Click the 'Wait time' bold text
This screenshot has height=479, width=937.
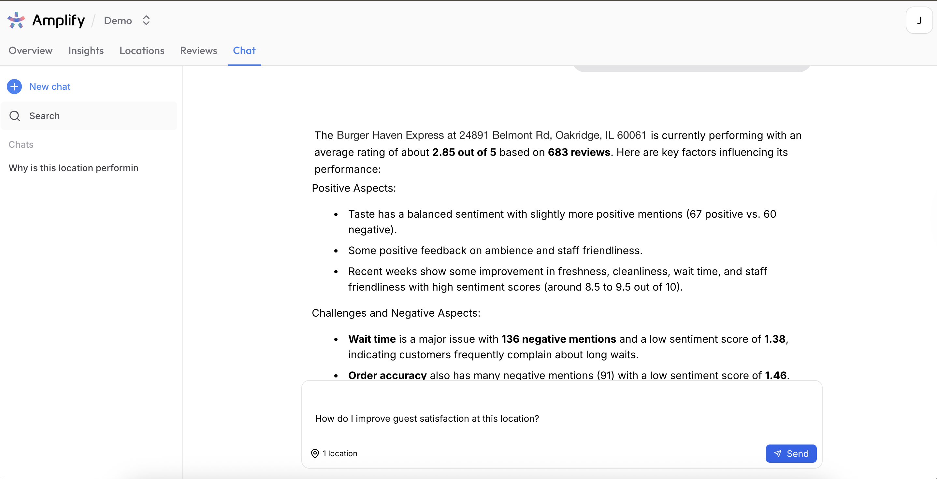tap(372, 339)
